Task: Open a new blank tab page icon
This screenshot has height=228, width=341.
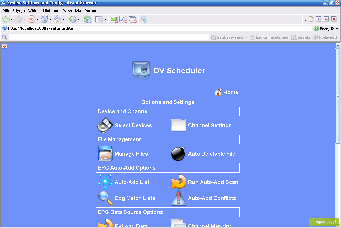Action: tap(311, 19)
